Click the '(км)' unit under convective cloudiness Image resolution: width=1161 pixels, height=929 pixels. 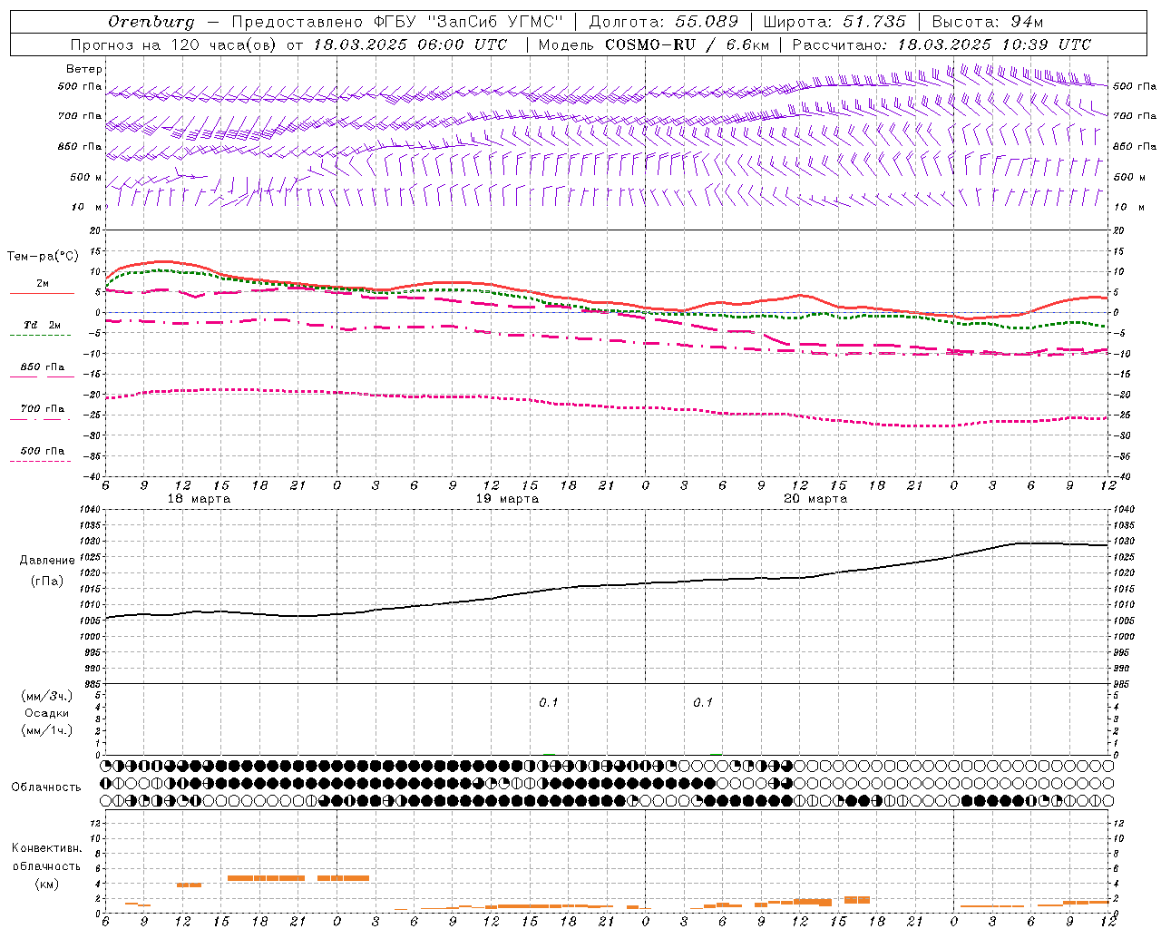click(x=46, y=884)
